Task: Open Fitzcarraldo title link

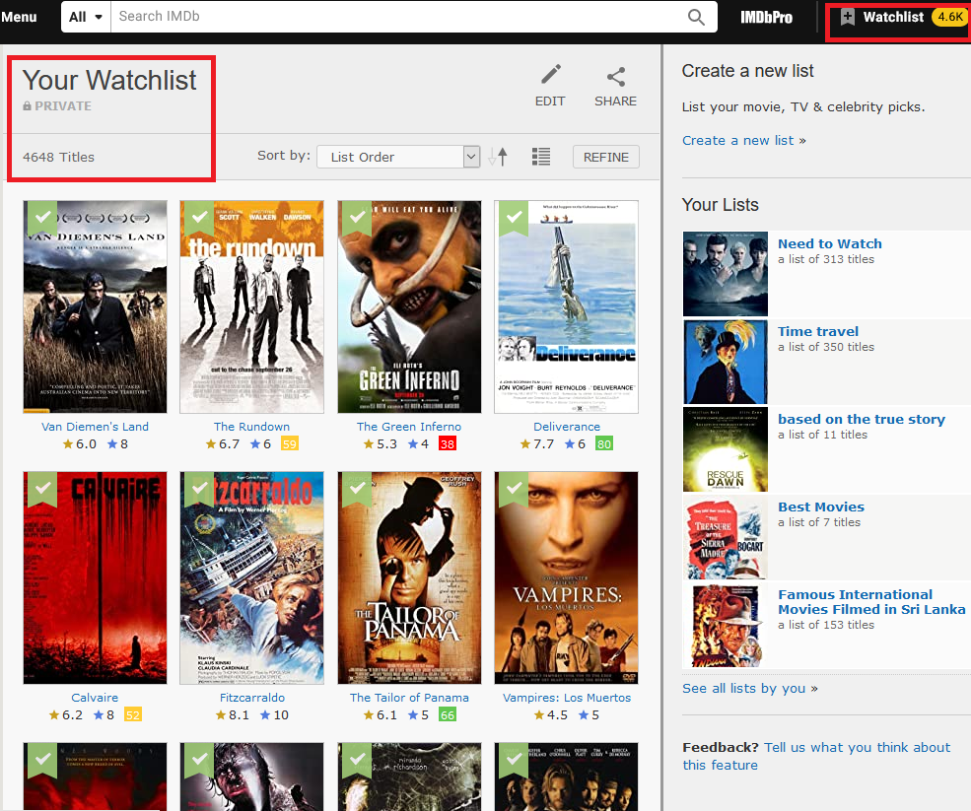Action: 252,698
